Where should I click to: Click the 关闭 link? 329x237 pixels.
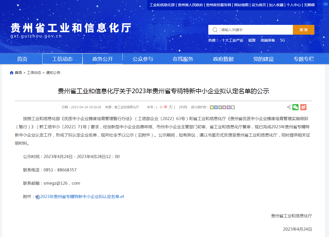tap(183, 107)
